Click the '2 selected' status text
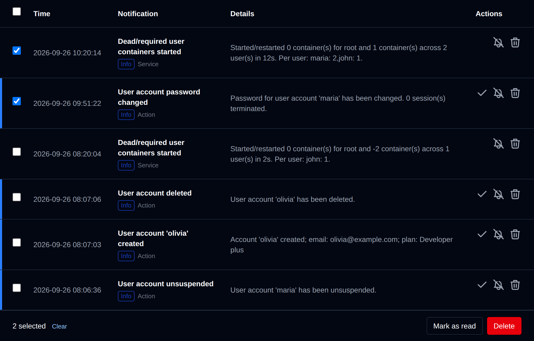 (x=29, y=326)
